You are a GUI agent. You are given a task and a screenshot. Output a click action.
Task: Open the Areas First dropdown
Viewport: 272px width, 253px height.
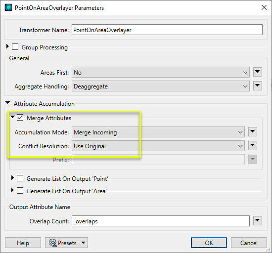(161, 72)
